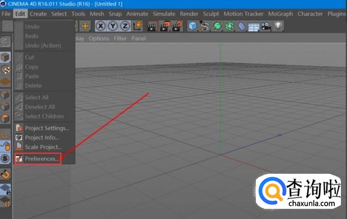Open the Render menu
Viewport: 347px width, 219px height.
[x=189, y=14]
